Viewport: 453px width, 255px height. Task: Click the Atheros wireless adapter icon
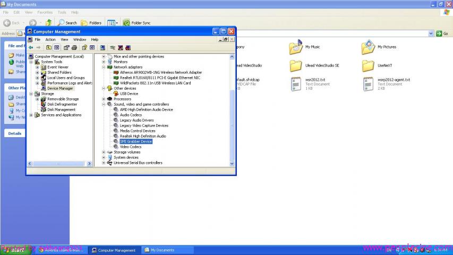[x=116, y=73]
